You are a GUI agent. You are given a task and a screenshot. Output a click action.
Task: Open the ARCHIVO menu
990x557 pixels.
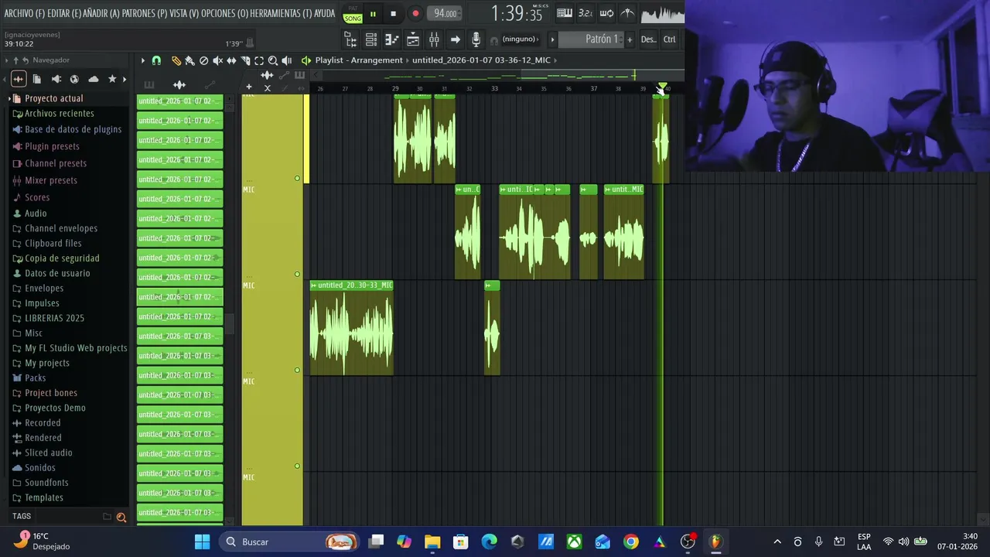(23, 13)
